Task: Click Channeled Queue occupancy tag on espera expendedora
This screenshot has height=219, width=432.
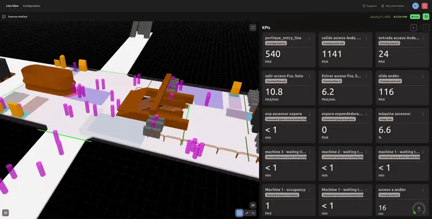Action: 339,119
